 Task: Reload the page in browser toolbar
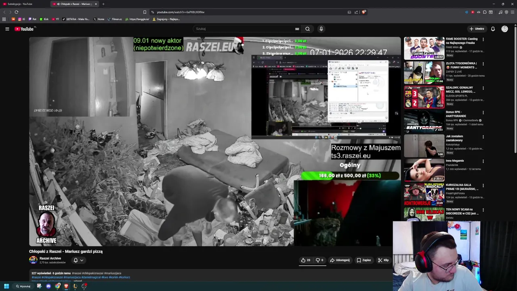(16, 12)
